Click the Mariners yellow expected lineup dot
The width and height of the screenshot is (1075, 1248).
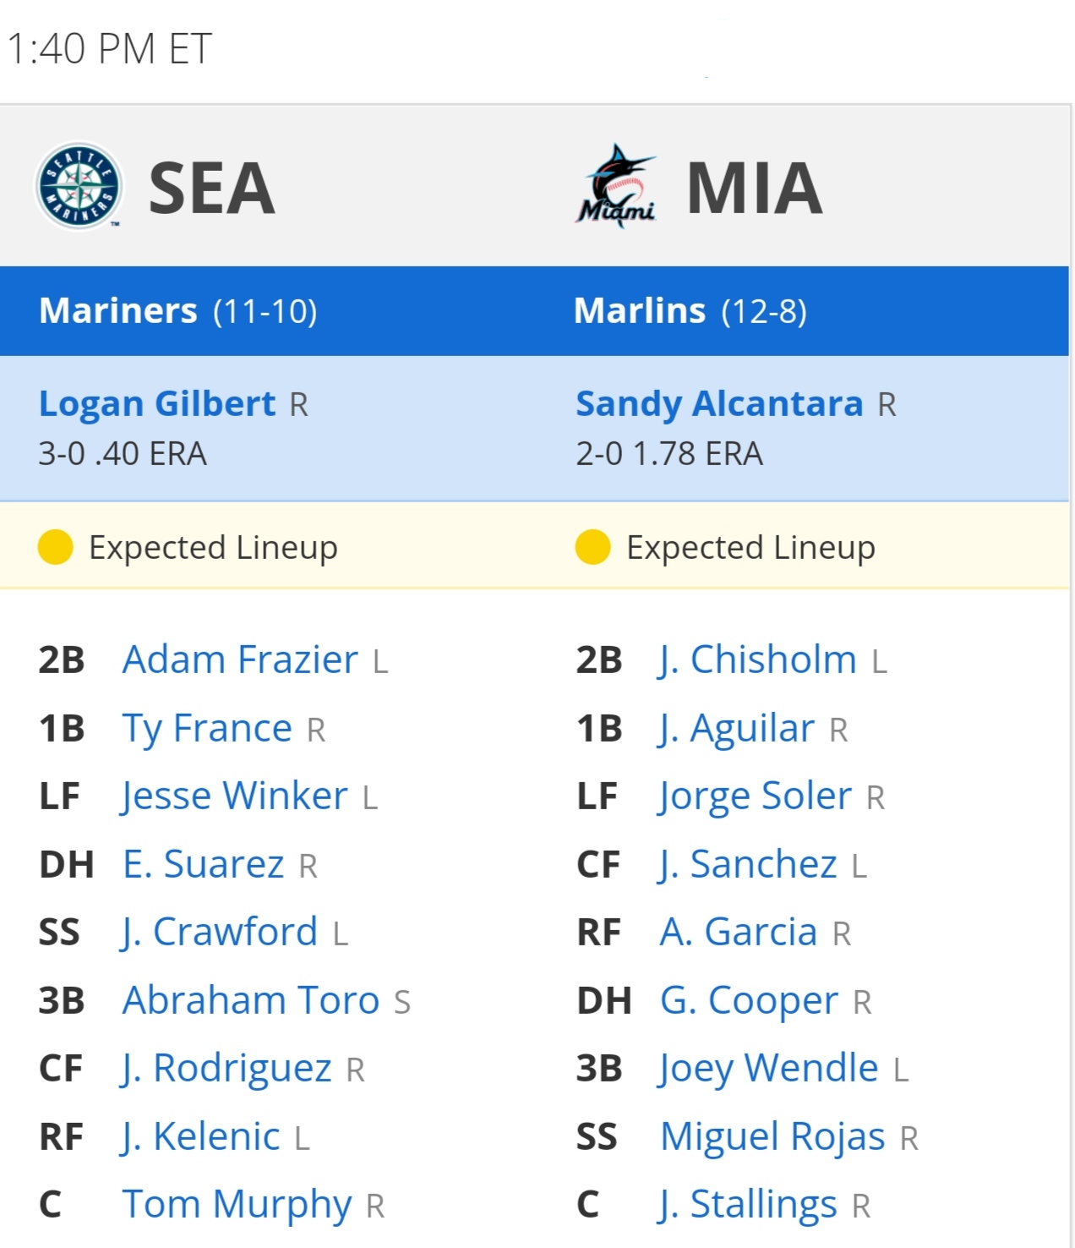pyautogui.click(x=56, y=547)
